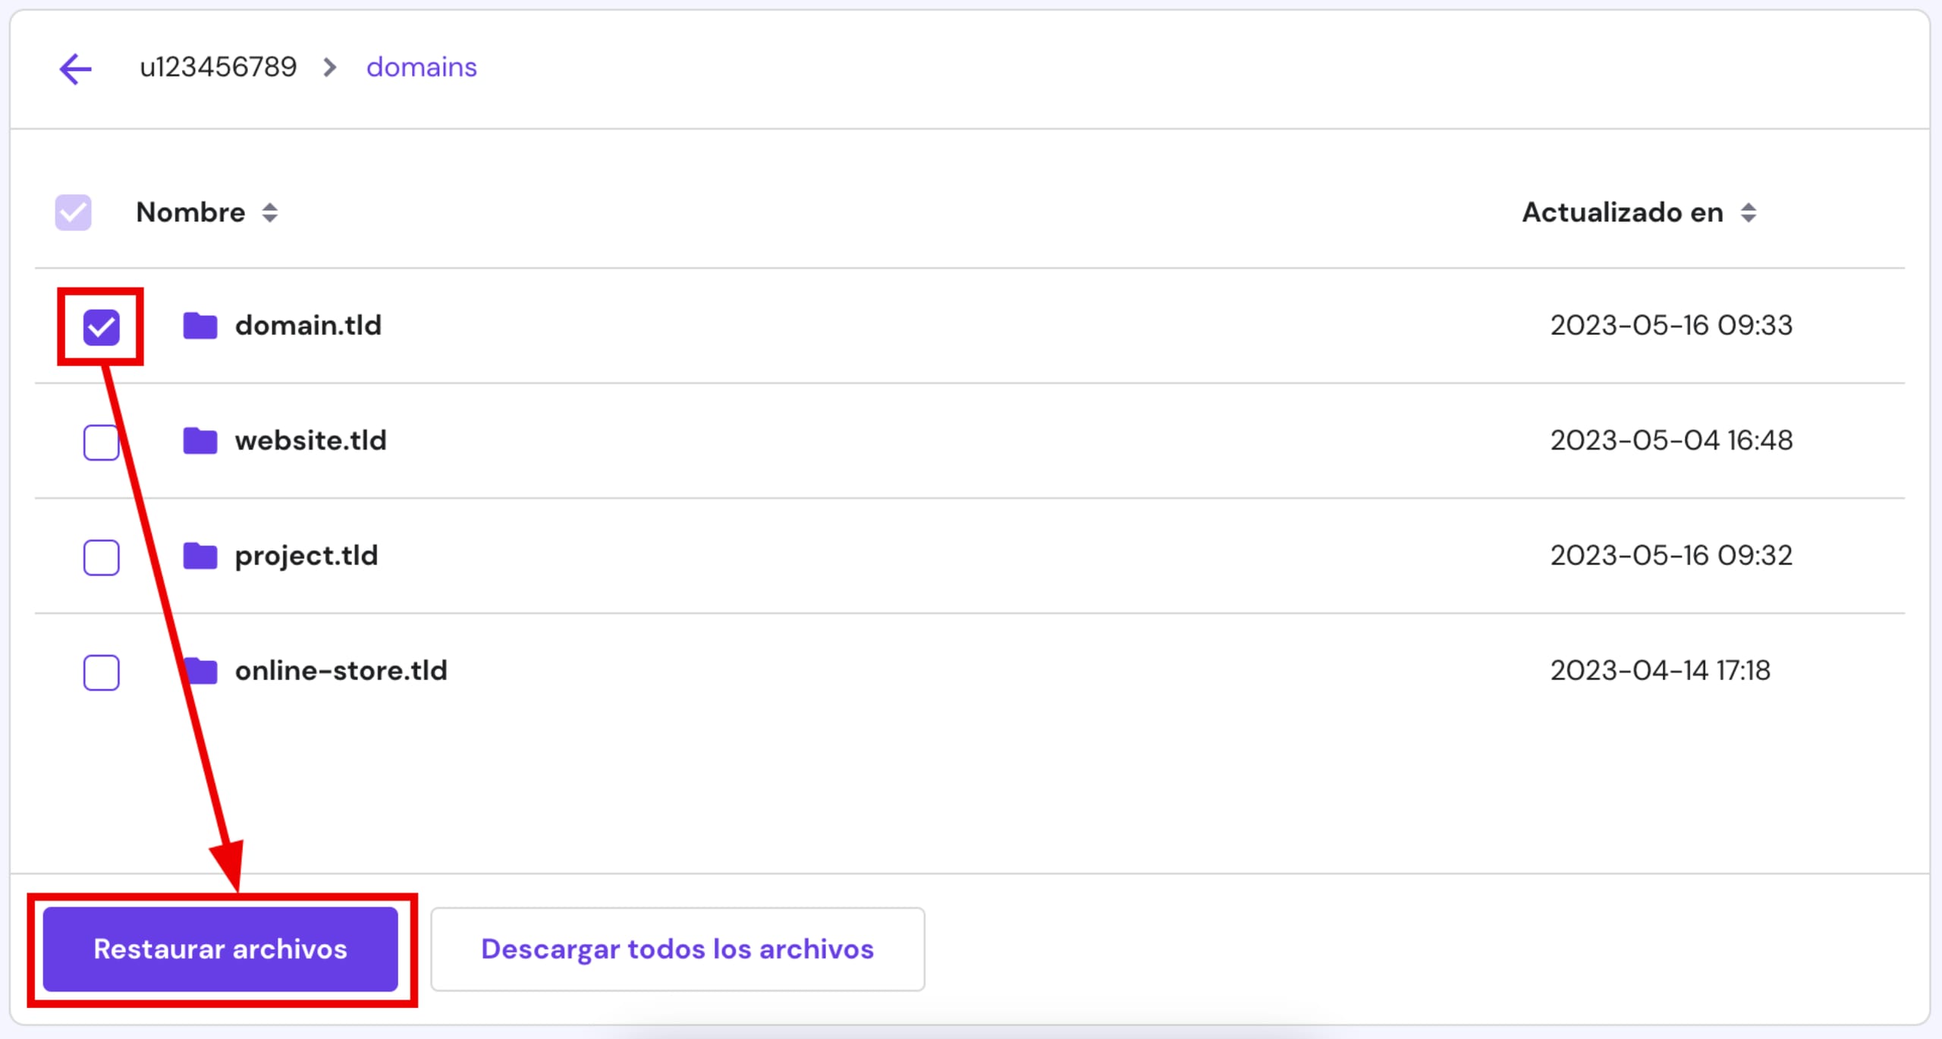Select the project.tld checkbox
The height and width of the screenshot is (1039, 1942).
point(101,557)
